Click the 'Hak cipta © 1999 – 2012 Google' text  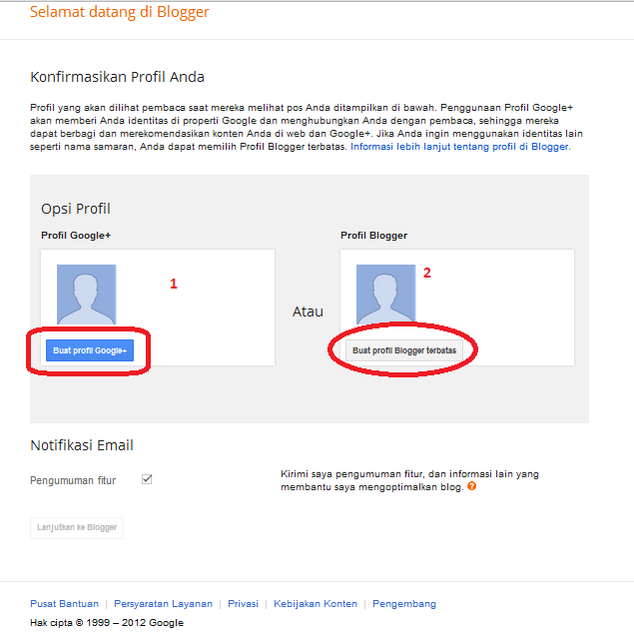tap(107, 623)
